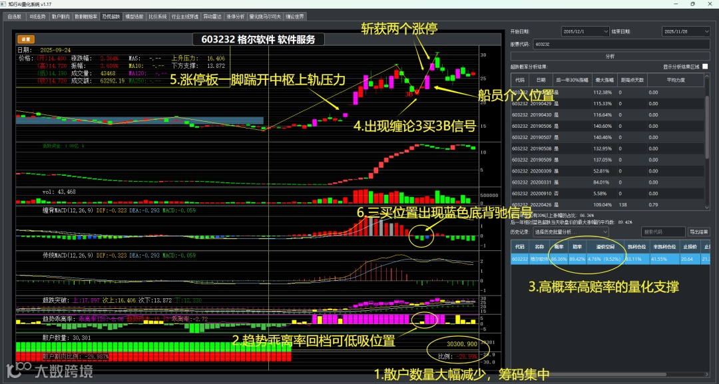This screenshot has width=719, height=384.
Task: Click the 分析 button
Action: tap(610, 56)
